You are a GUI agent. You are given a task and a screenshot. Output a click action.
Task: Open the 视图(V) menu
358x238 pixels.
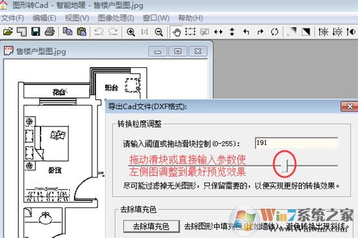click(76, 18)
